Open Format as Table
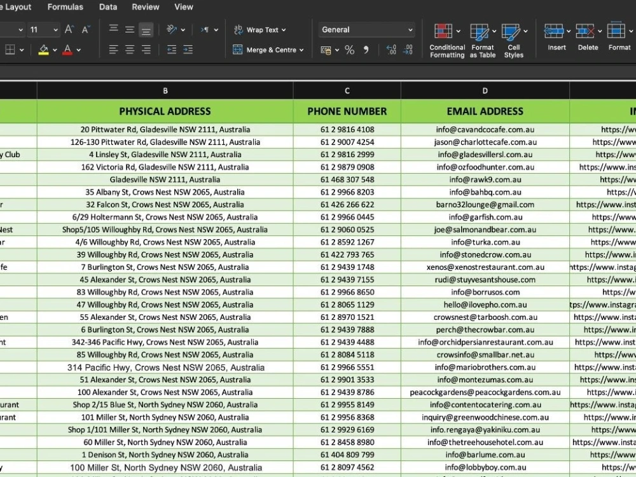Image resolution: width=636 pixels, height=477 pixels. point(483,41)
